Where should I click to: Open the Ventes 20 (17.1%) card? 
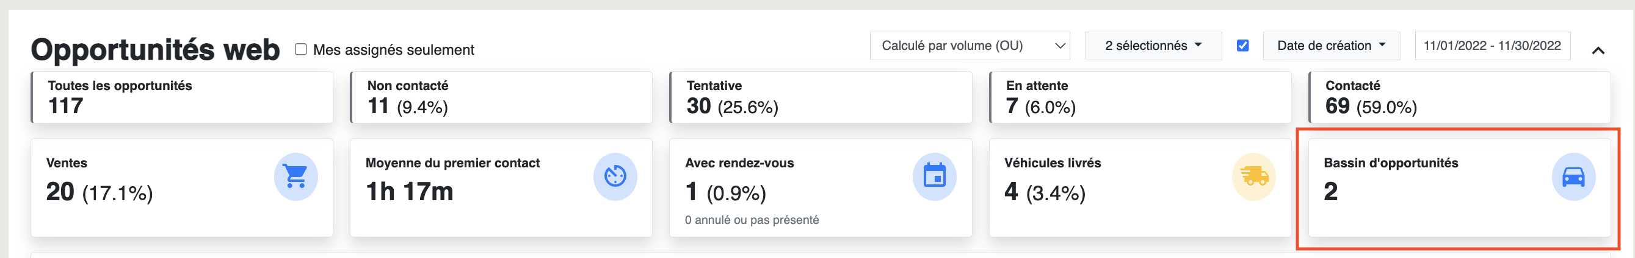click(x=182, y=188)
